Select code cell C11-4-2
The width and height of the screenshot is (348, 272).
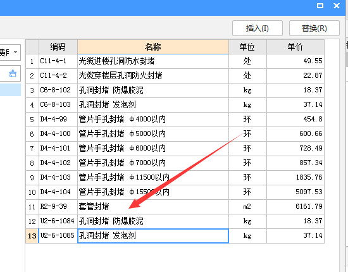(58, 76)
